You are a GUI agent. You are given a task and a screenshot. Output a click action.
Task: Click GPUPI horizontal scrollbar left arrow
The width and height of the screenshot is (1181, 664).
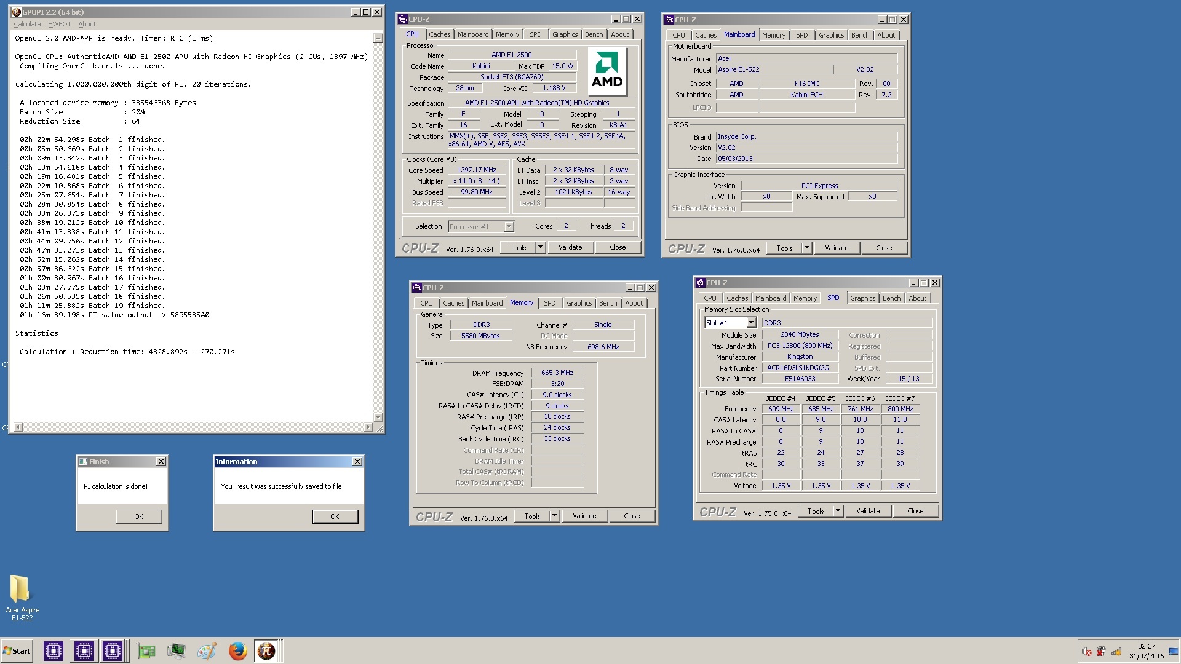[18, 427]
